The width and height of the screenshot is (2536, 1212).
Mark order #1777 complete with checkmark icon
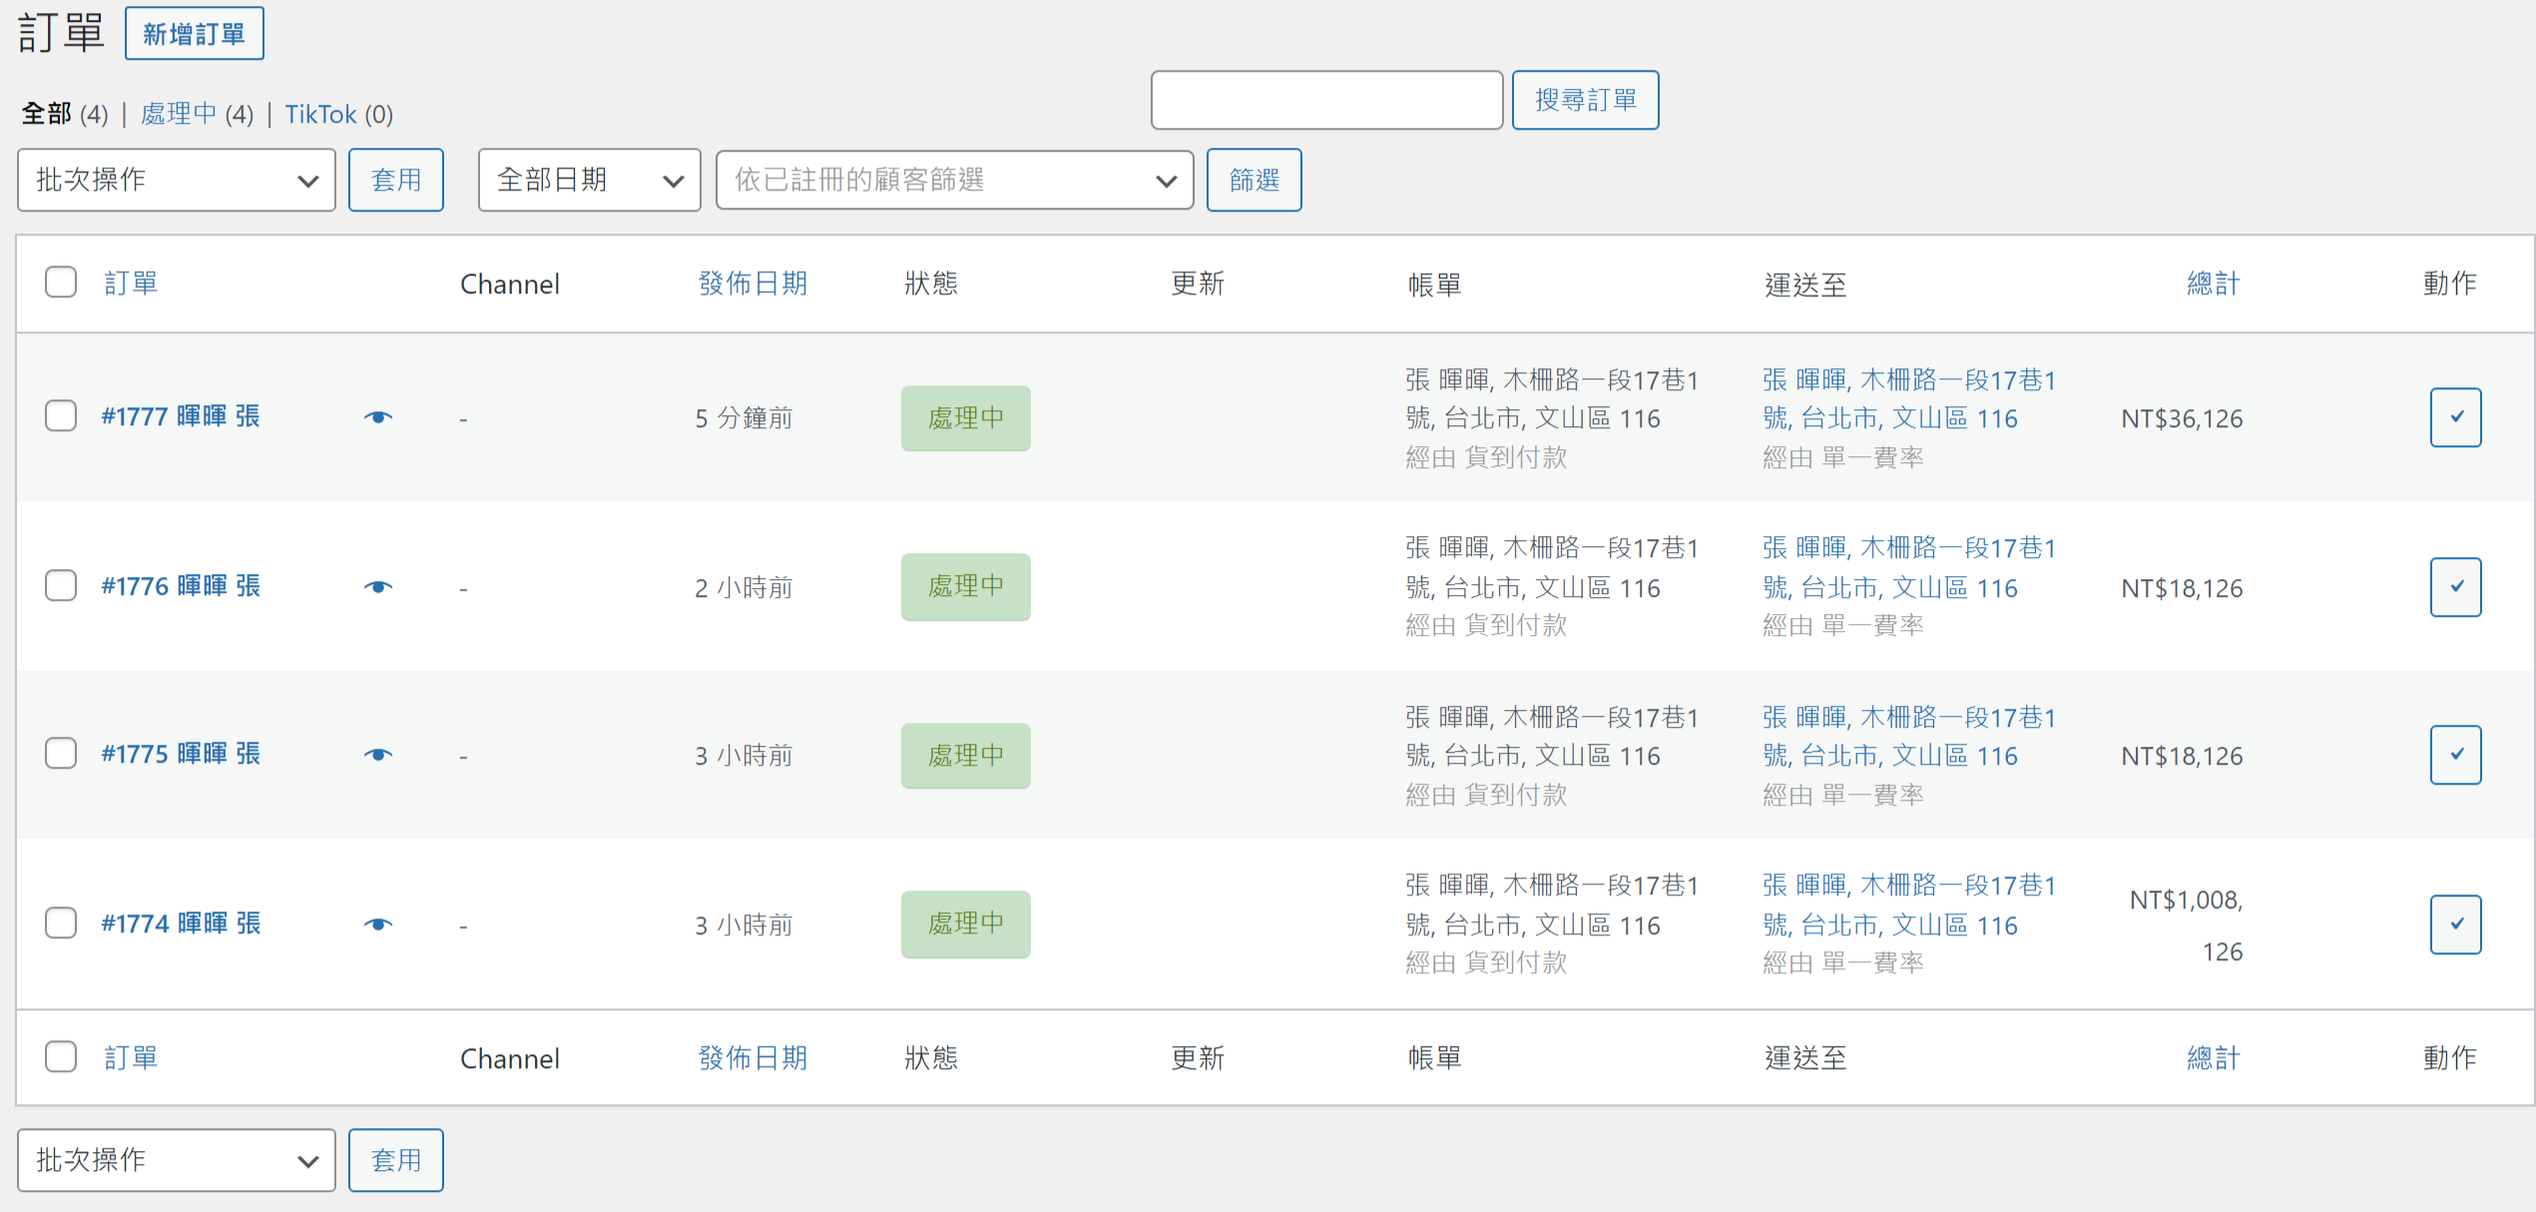(x=2455, y=417)
